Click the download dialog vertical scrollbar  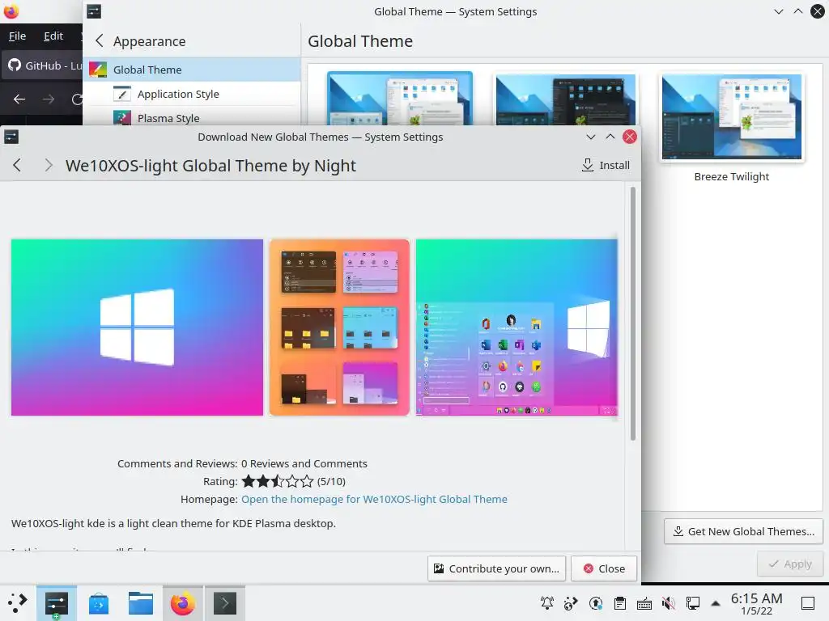633,313
